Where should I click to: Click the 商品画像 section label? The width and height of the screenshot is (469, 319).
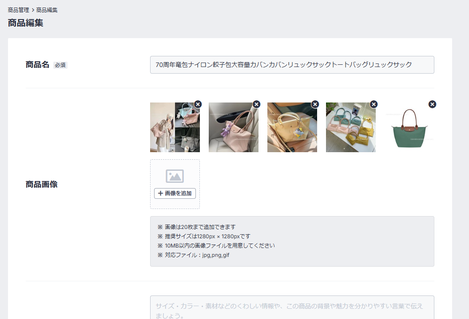pyautogui.click(x=42, y=184)
